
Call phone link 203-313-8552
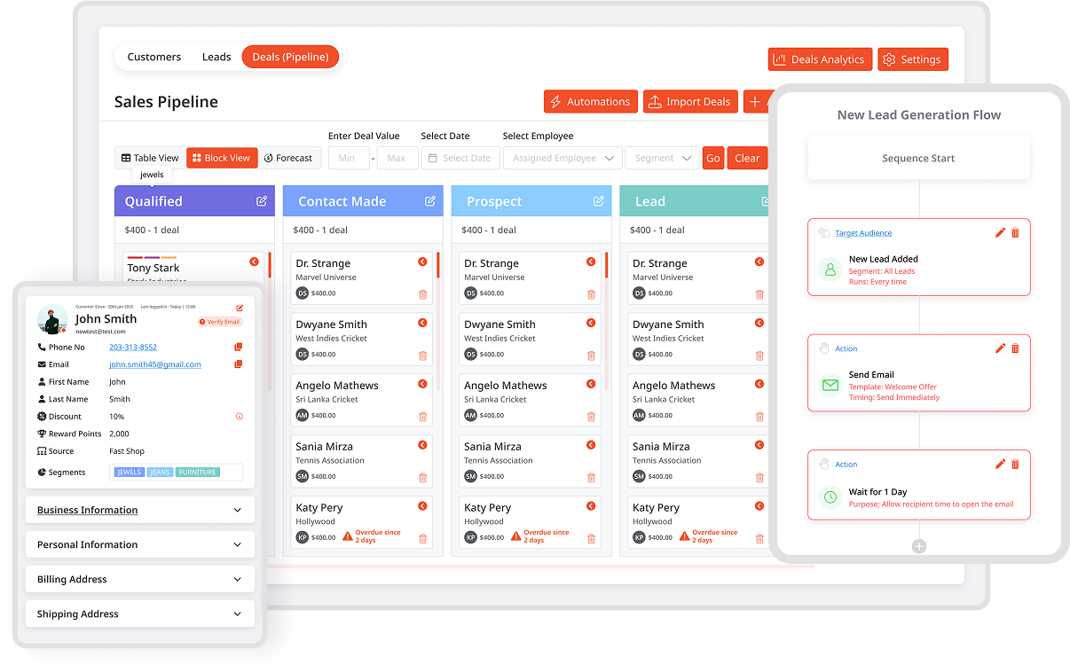[133, 348]
